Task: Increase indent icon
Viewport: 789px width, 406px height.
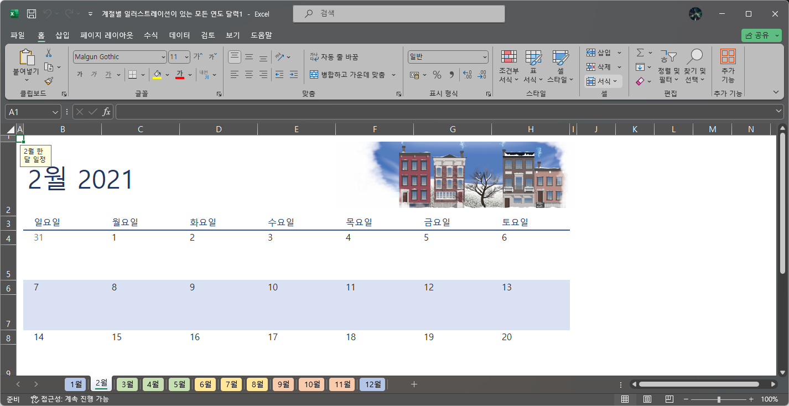Action: (x=294, y=74)
